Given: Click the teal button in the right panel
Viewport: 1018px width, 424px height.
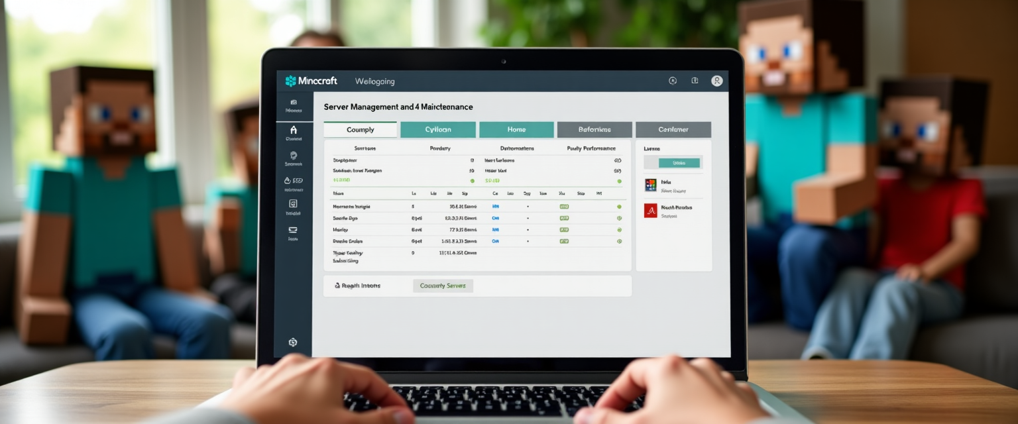Looking at the screenshot, I should [x=678, y=163].
